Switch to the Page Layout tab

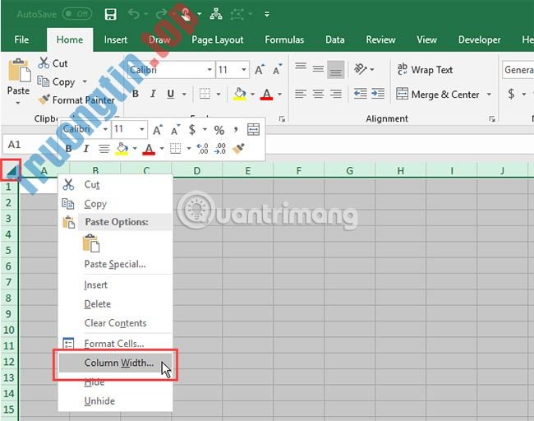217,39
